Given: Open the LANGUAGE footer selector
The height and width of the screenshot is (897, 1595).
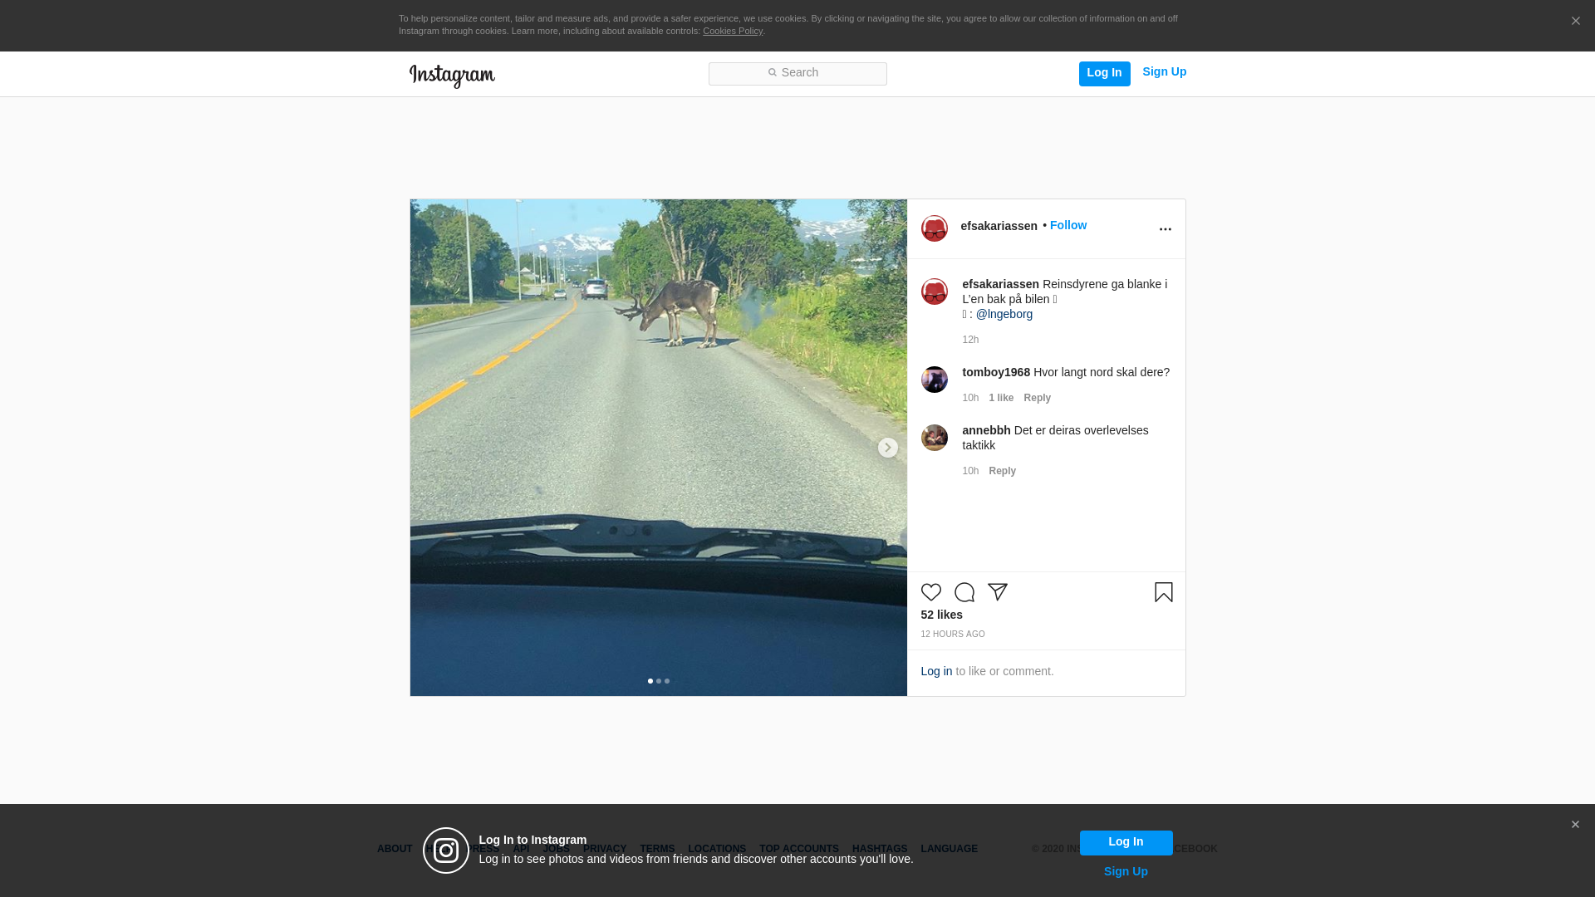Looking at the screenshot, I should click(x=949, y=849).
